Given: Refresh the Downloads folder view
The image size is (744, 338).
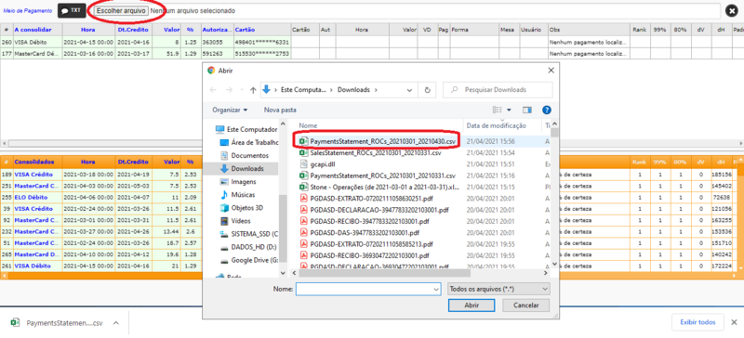Looking at the screenshot, I should pyautogui.click(x=428, y=89).
